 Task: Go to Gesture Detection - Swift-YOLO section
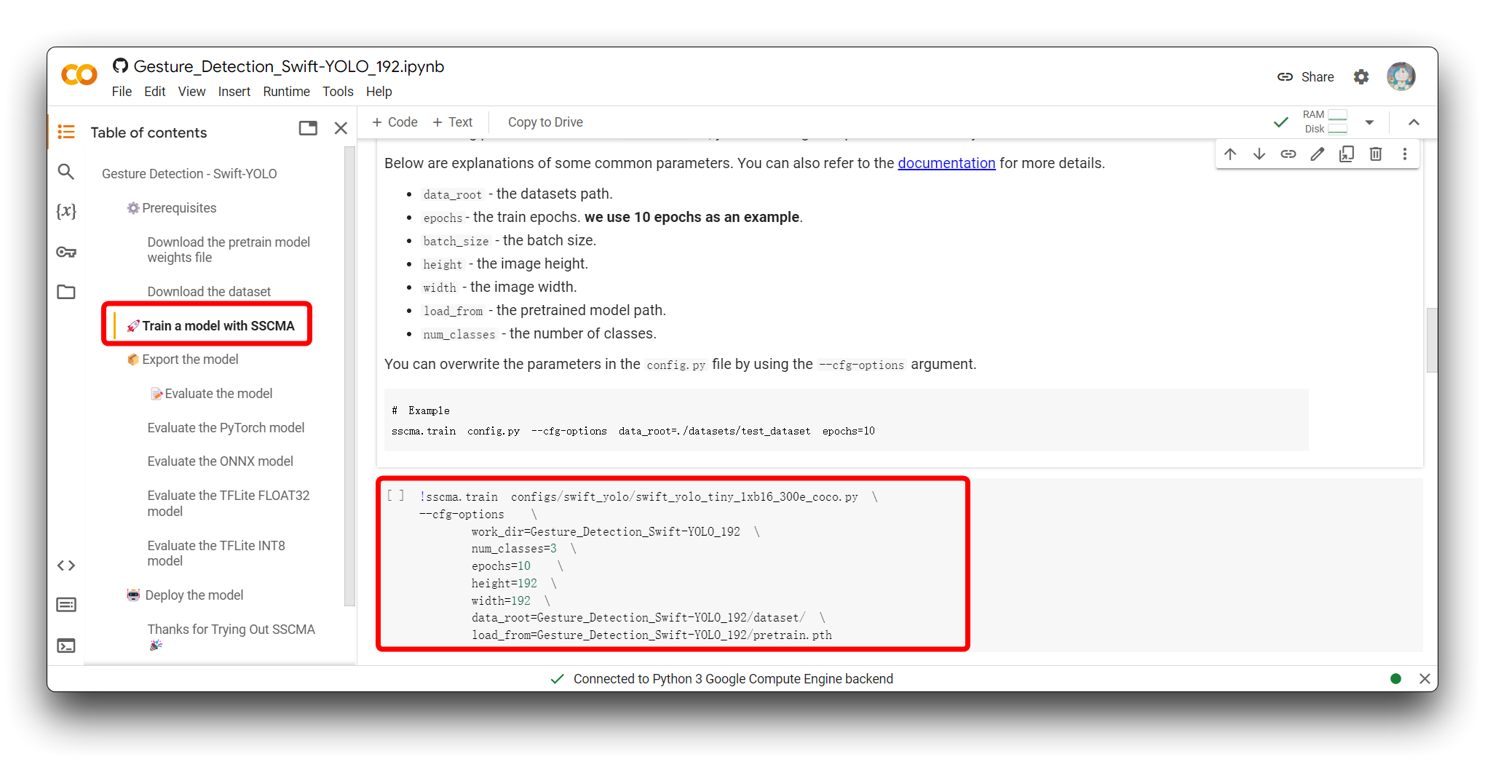point(189,173)
